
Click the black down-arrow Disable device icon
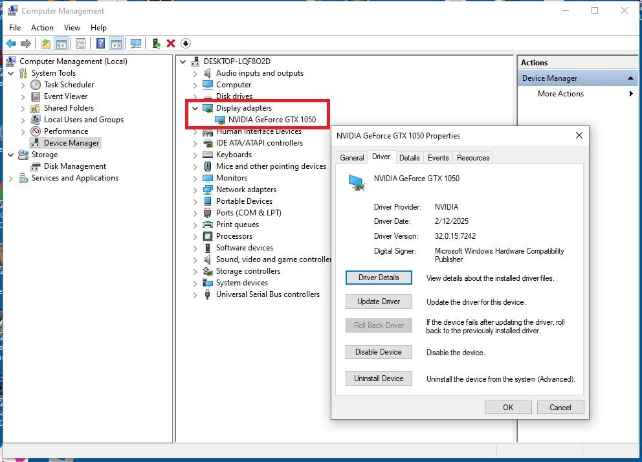[x=186, y=43]
